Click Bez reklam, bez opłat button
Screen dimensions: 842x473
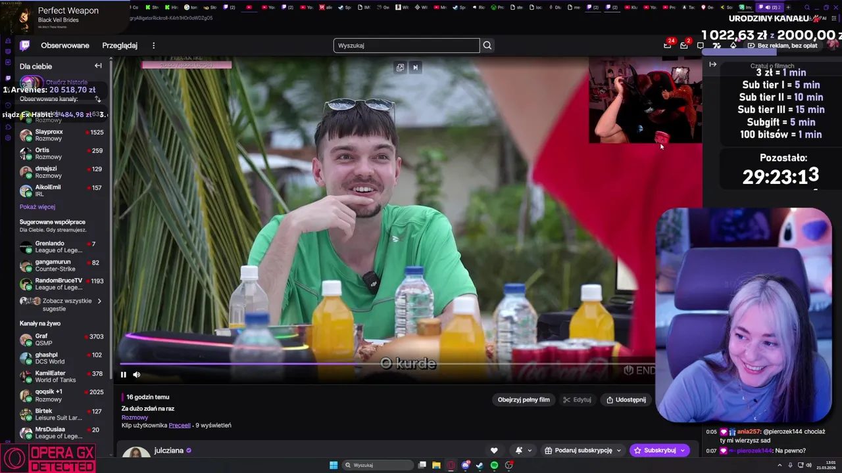point(783,45)
